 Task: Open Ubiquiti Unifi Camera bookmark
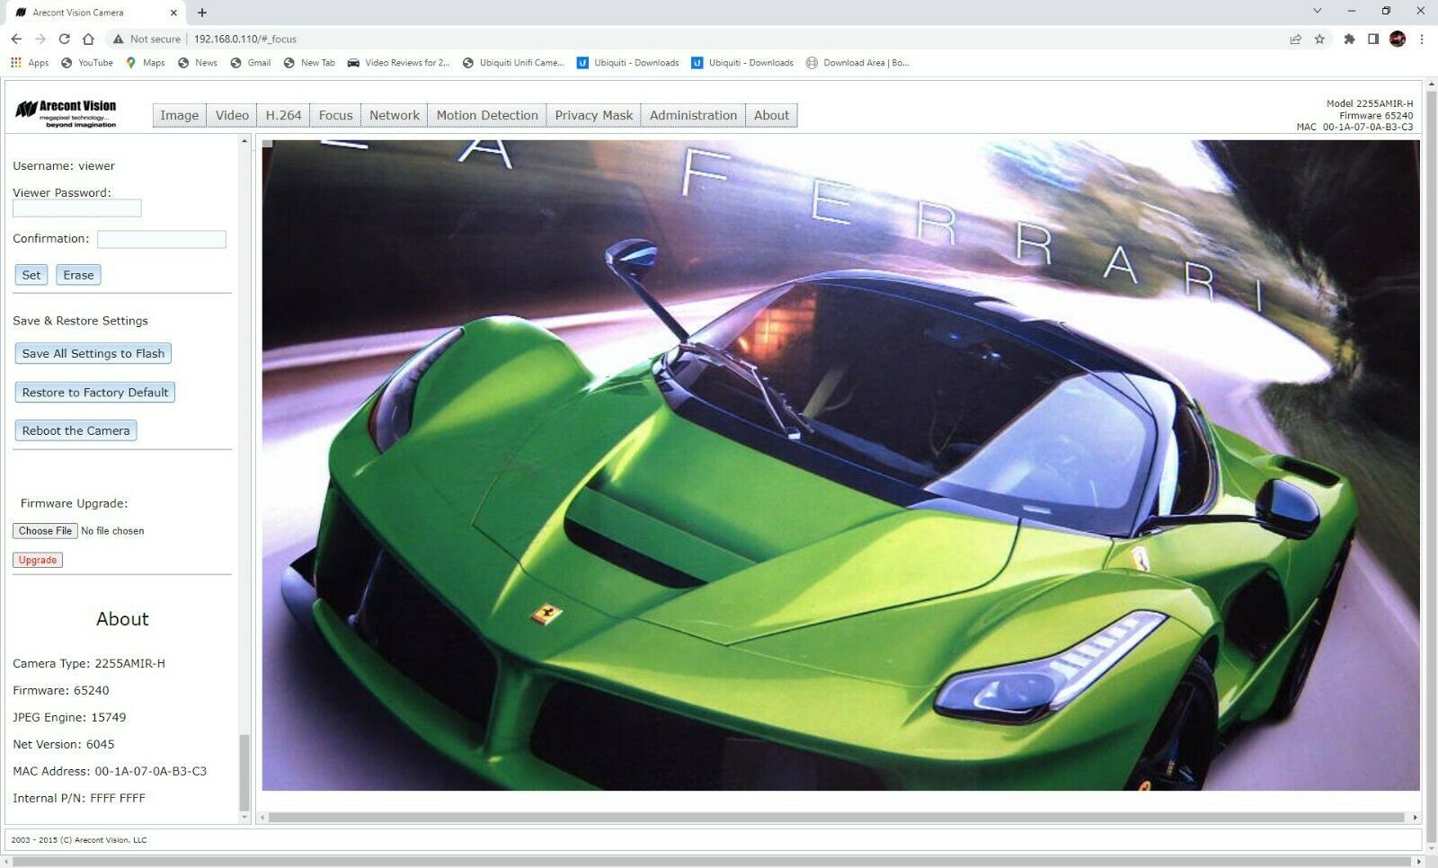(x=513, y=63)
